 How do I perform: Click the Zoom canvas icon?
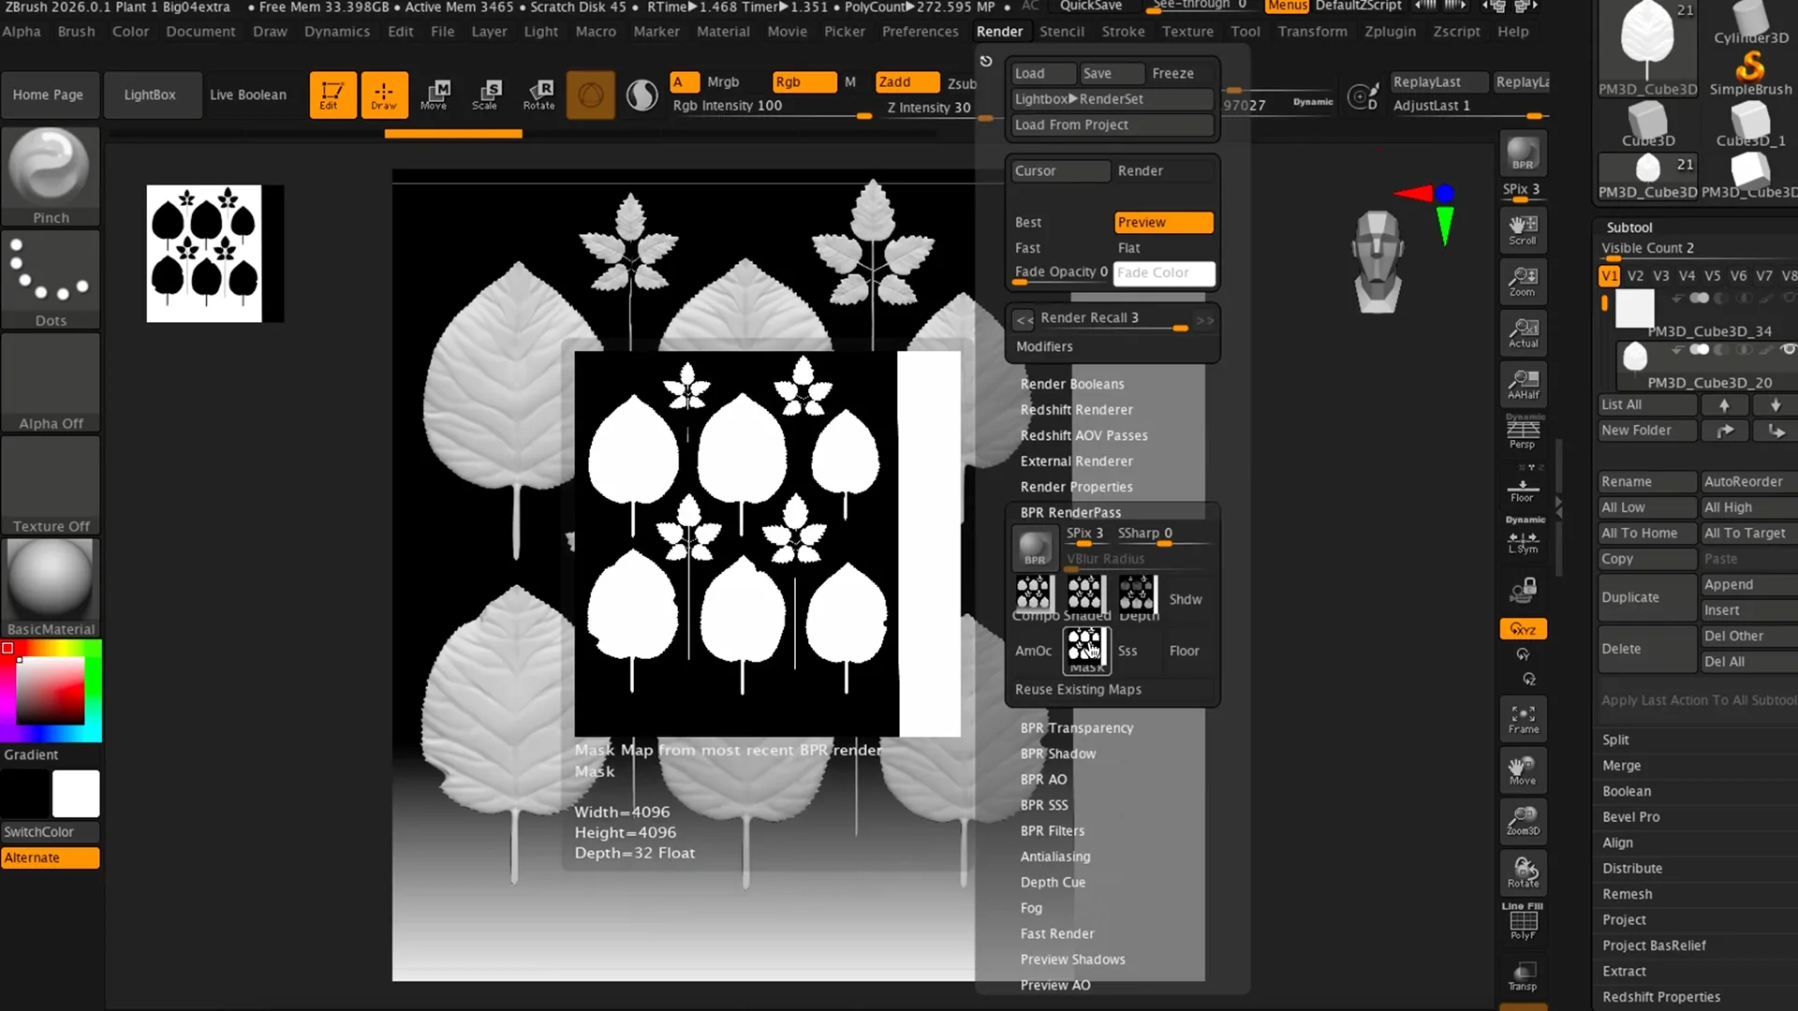[1523, 281]
